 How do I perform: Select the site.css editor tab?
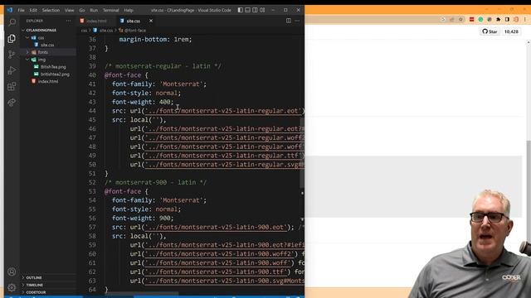point(134,21)
